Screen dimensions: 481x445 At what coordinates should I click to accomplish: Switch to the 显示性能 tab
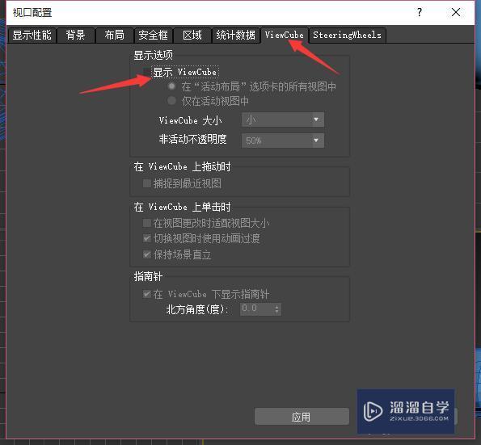click(x=32, y=35)
